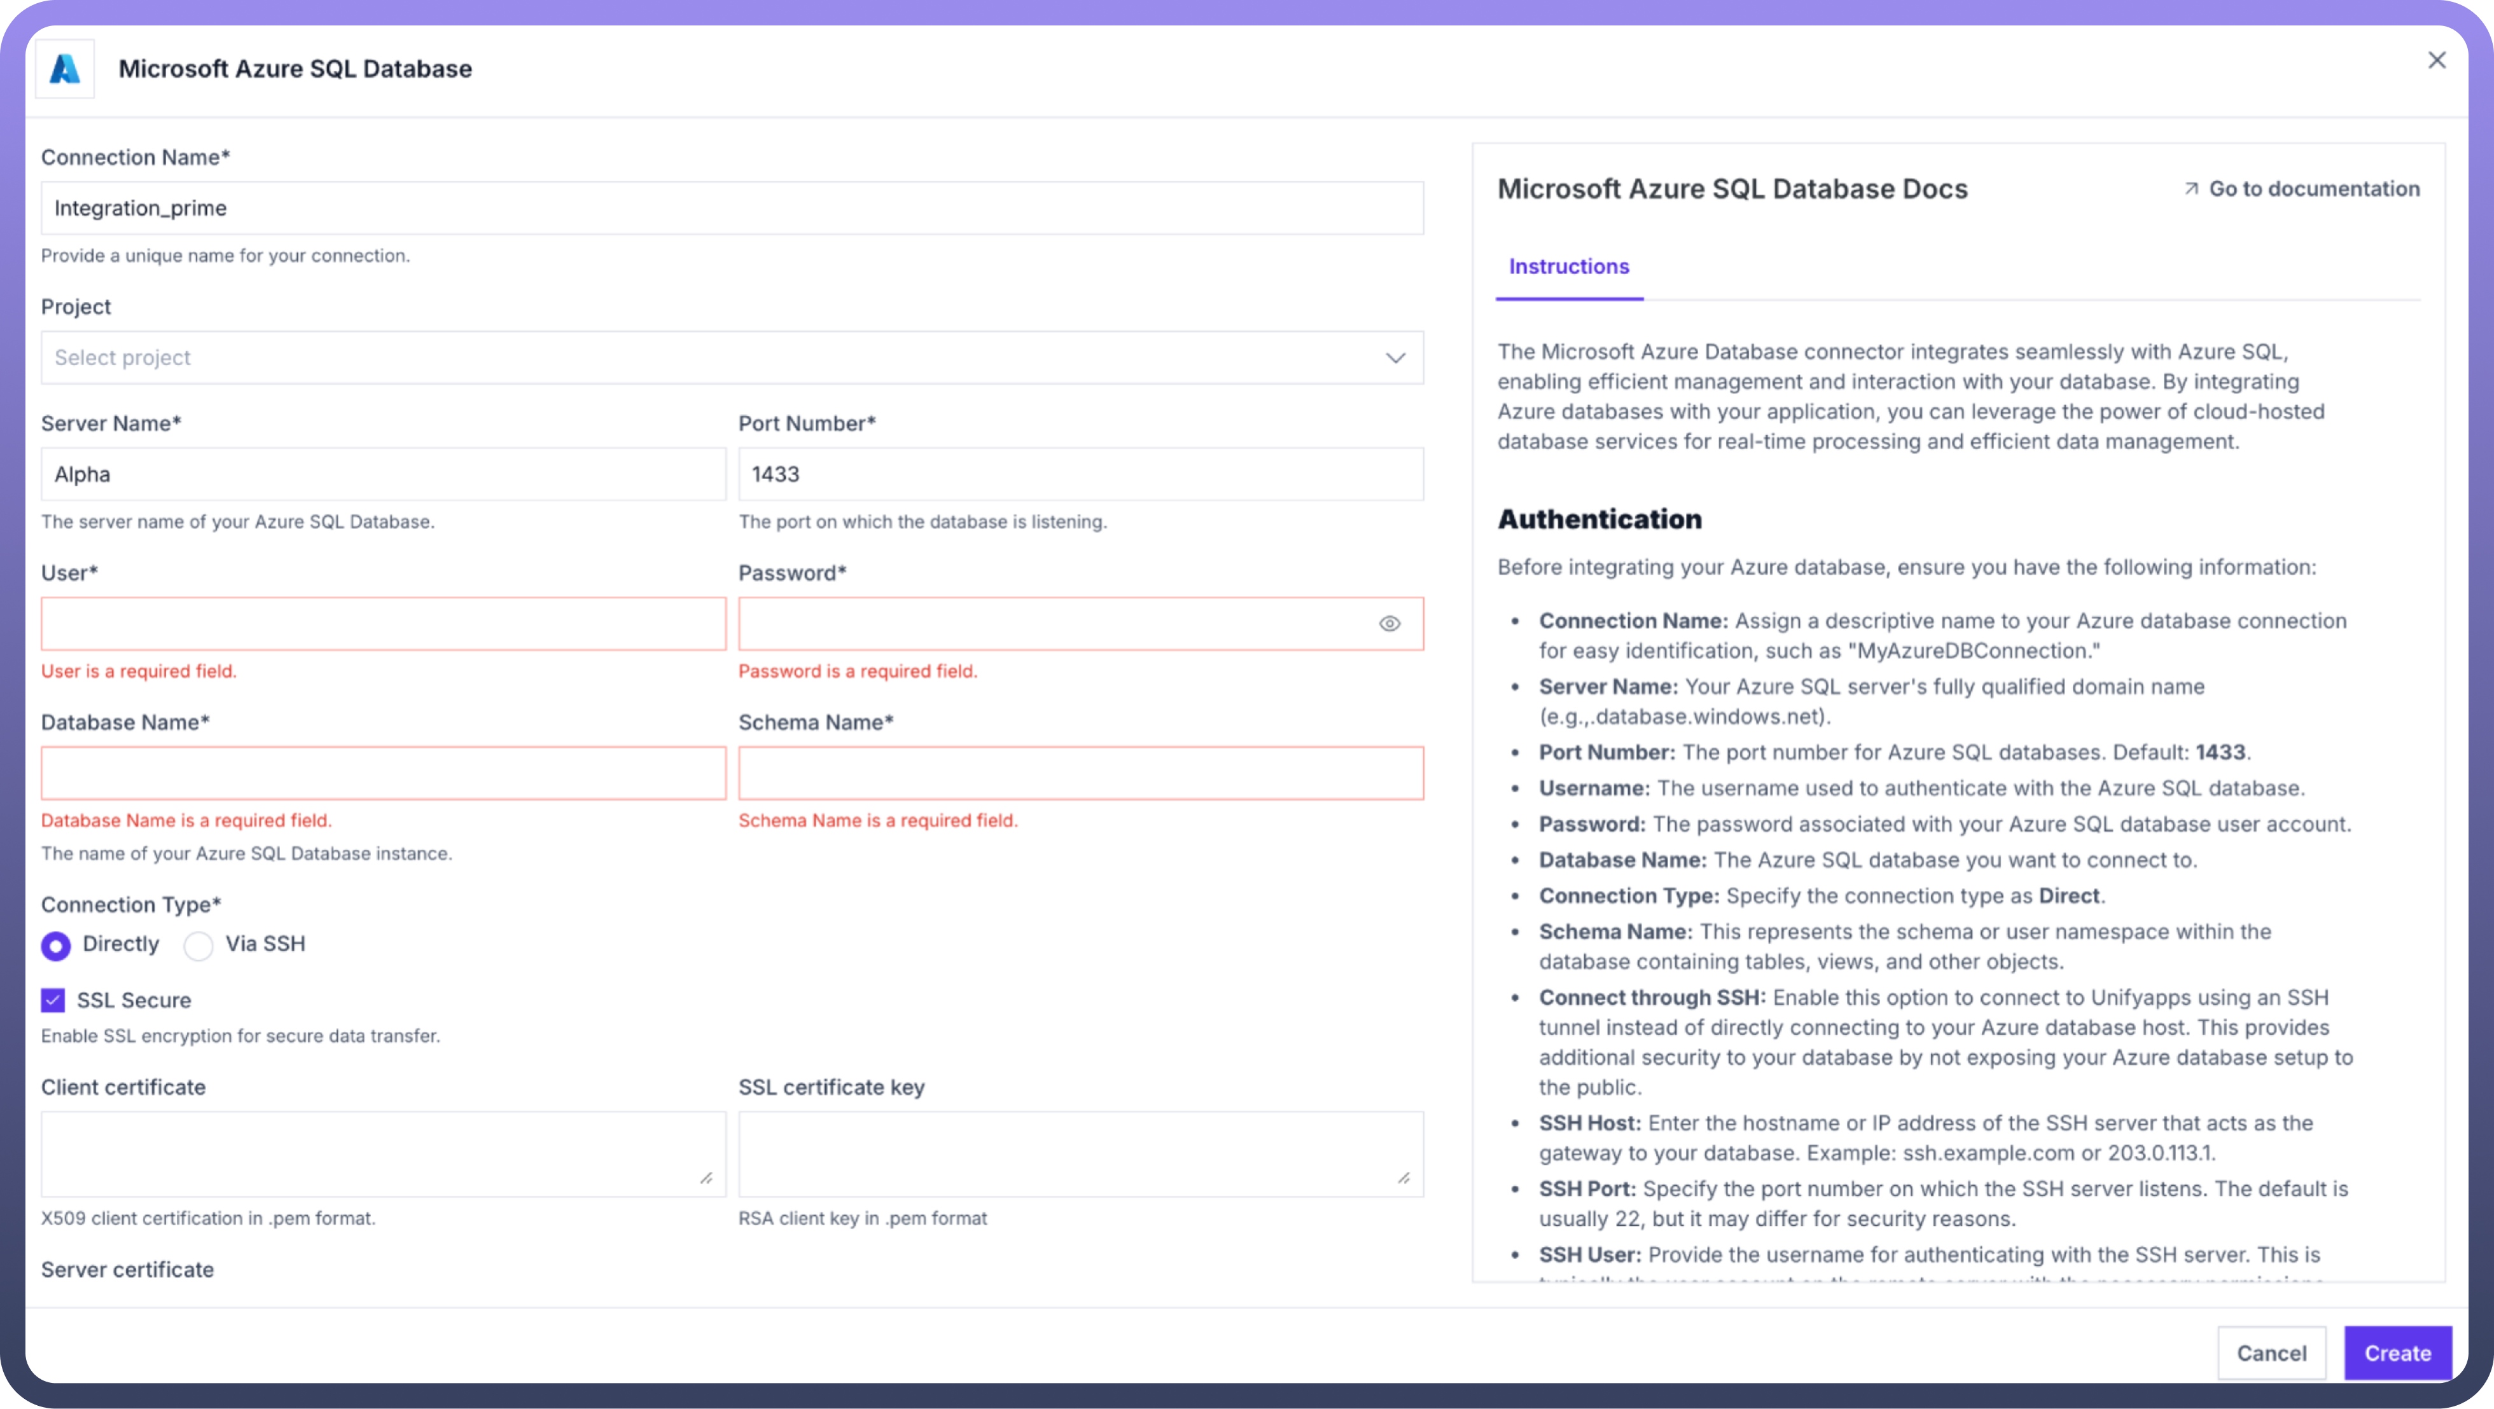The image size is (2494, 1409).
Task: Click the Client certificate resize handle
Action: tap(706, 1178)
